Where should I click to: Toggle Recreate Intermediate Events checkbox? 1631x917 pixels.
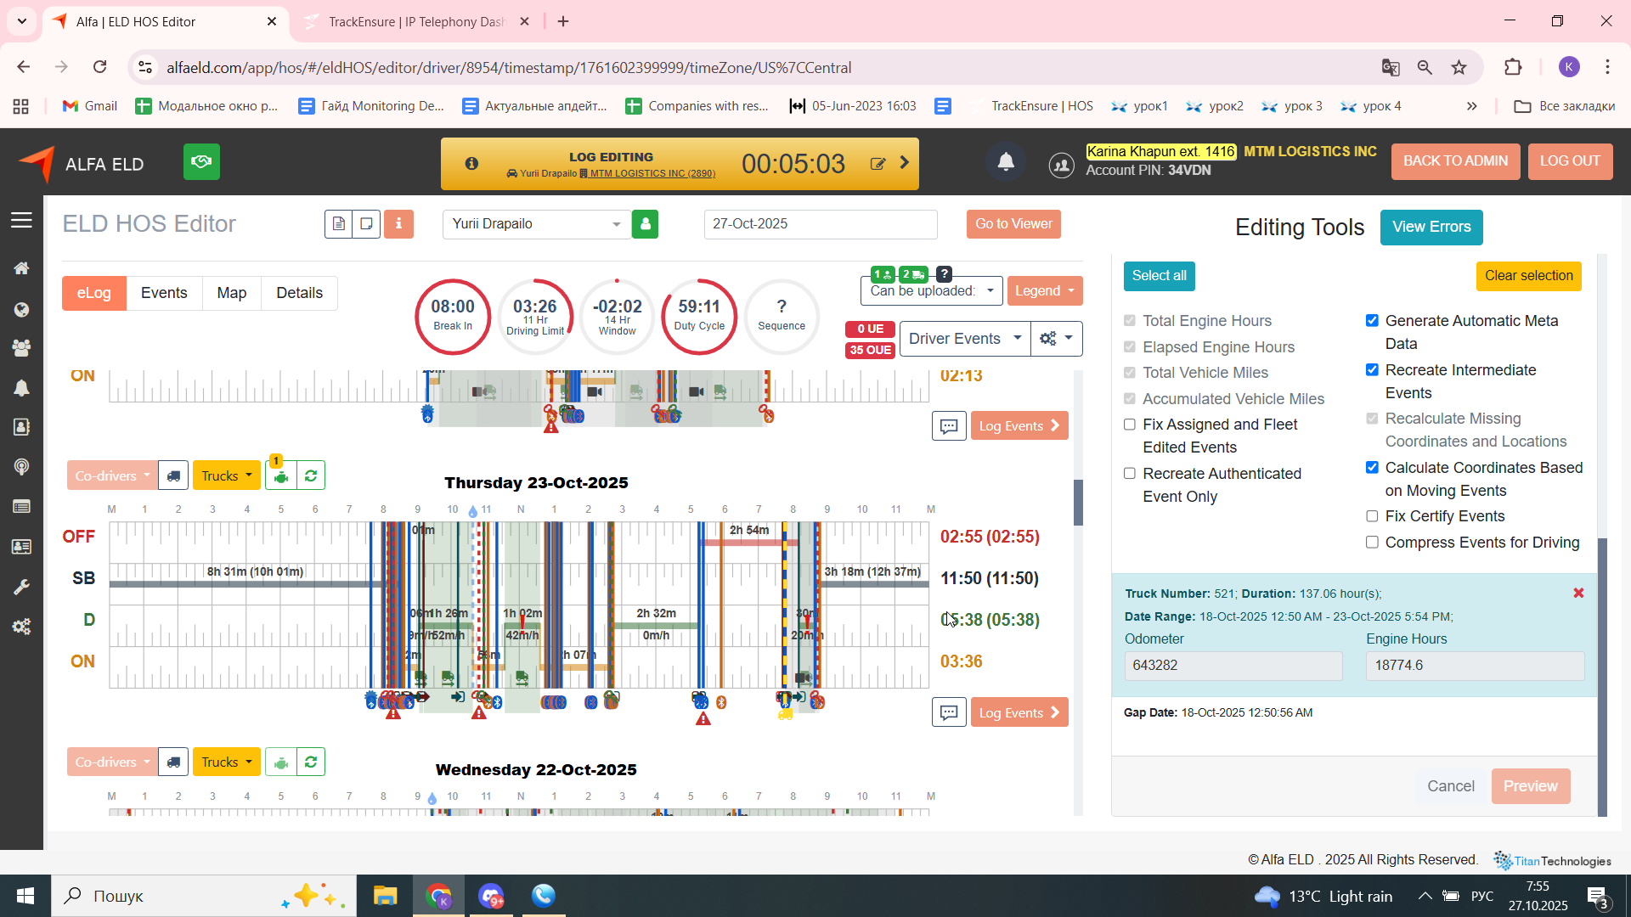[1372, 370]
